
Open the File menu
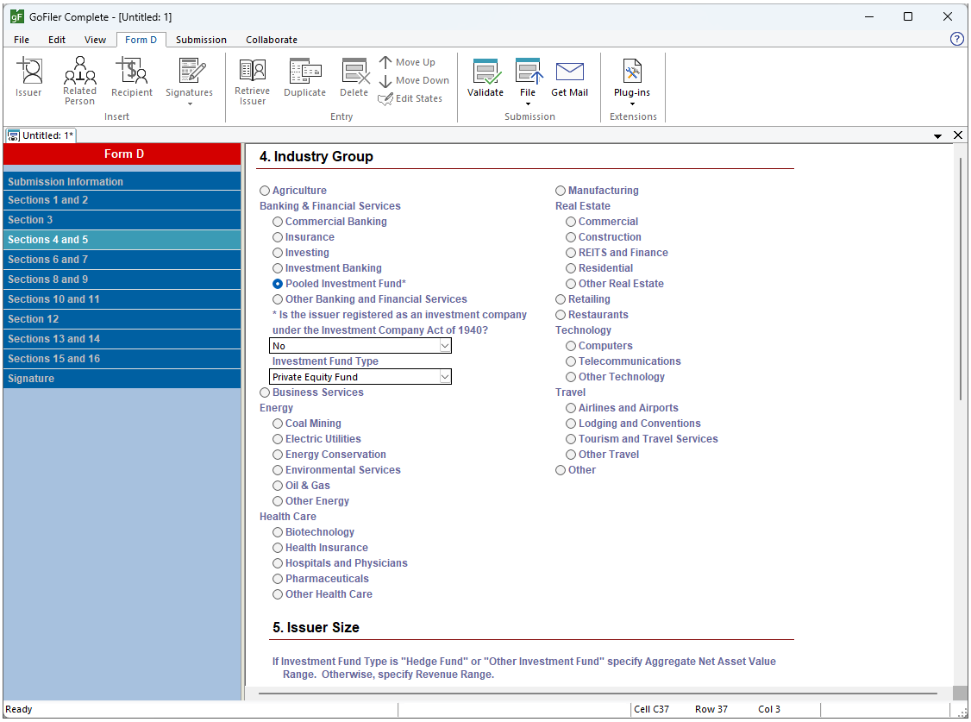coord(22,40)
